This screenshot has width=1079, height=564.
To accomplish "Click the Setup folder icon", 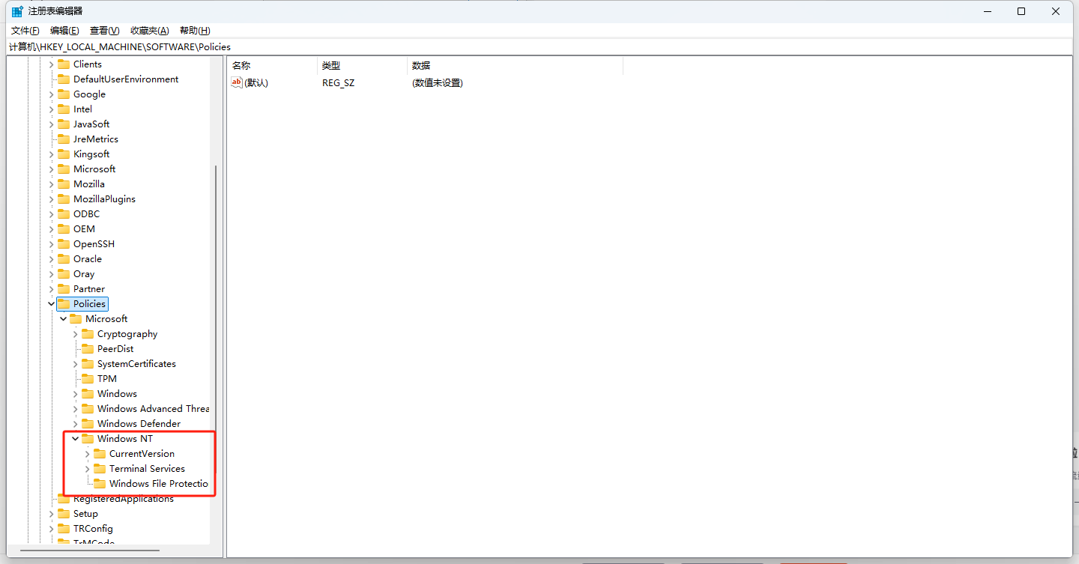I will click(64, 514).
